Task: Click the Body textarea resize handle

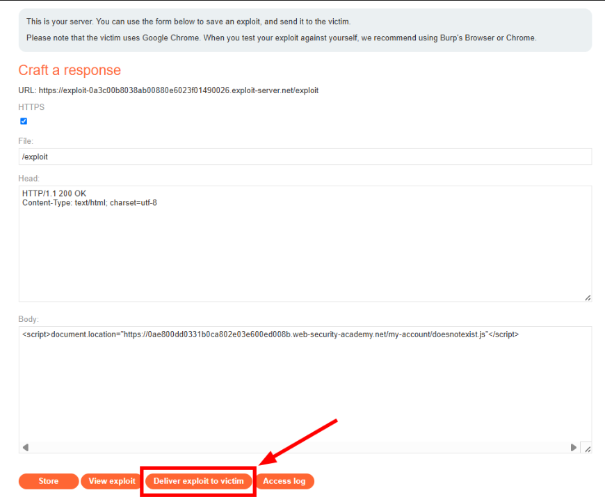Action: pyautogui.click(x=587, y=448)
